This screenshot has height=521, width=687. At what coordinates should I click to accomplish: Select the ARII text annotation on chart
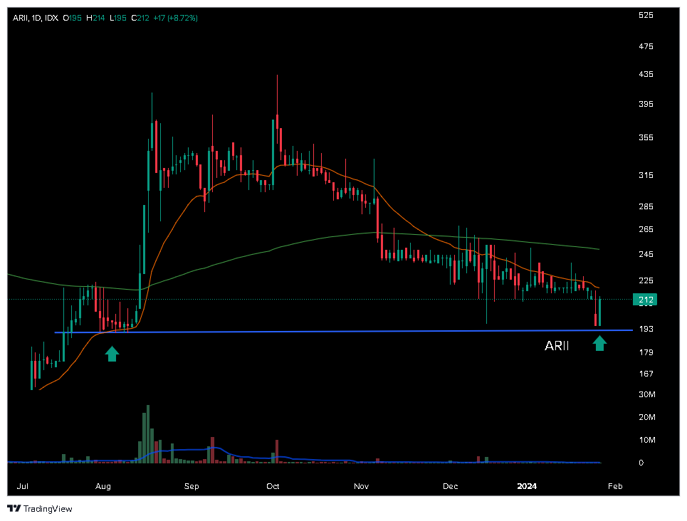pyautogui.click(x=557, y=346)
